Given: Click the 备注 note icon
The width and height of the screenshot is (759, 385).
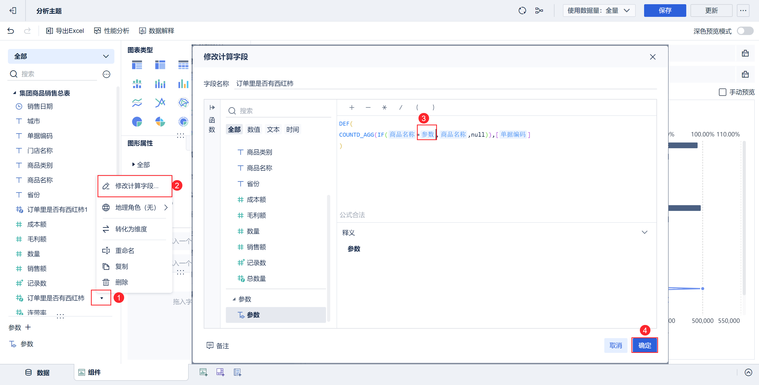Looking at the screenshot, I should tap(210, 345).
